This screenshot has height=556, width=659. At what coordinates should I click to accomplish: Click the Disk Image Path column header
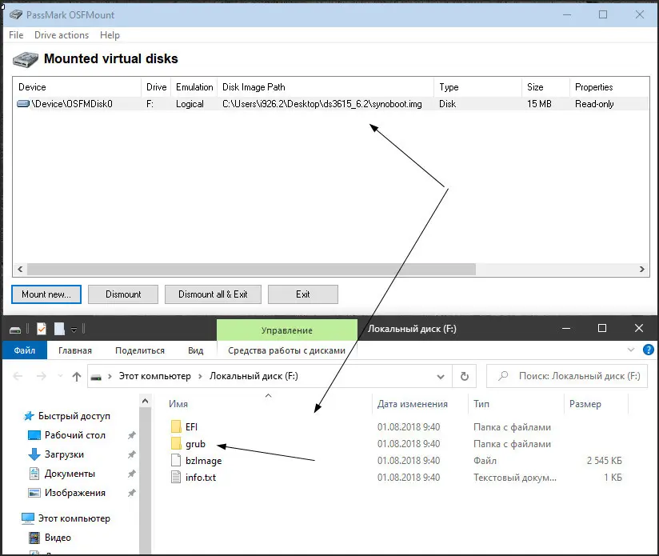click(326, 87)
